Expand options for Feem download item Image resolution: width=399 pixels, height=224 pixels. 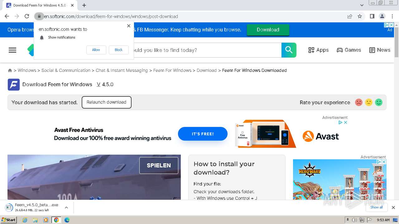coord(66,208)
